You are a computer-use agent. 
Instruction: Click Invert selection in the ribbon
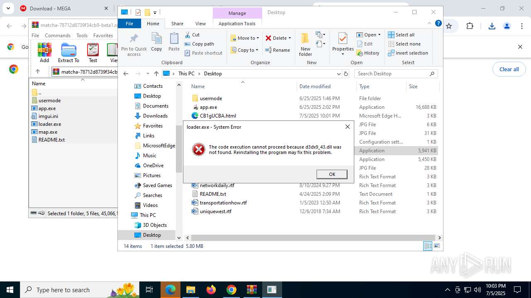point(408,53)
